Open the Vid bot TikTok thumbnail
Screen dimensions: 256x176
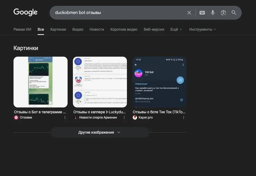click(159, 82)
